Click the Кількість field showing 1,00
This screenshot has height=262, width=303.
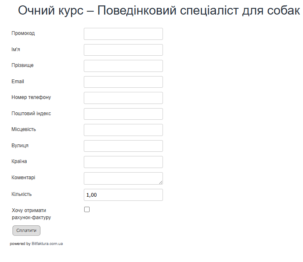tap(123, 195)
